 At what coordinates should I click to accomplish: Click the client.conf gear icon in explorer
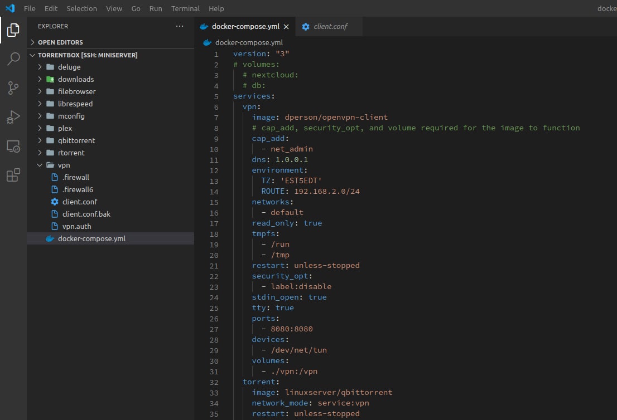[x=55, y=202]
